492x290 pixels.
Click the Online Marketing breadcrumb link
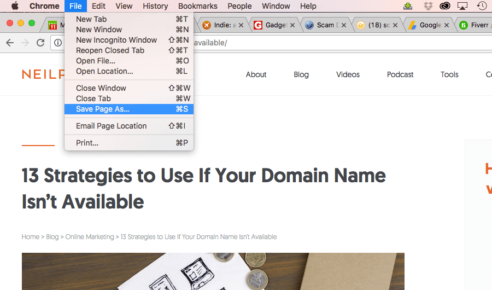coord(90,236)
